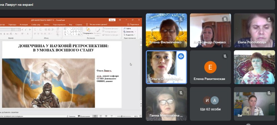Click muted mic icon on Елена Ракитянская tile
The image size is (277, 125).
click(225, 56)
